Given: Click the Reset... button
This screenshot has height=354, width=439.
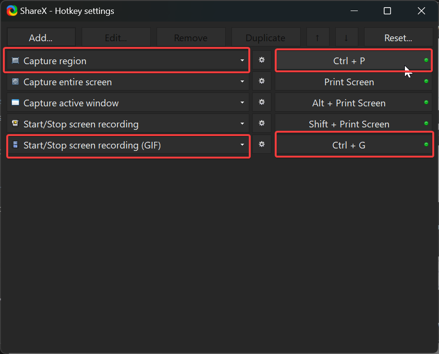Looking at the screenshot, I should tap(398, 37).
